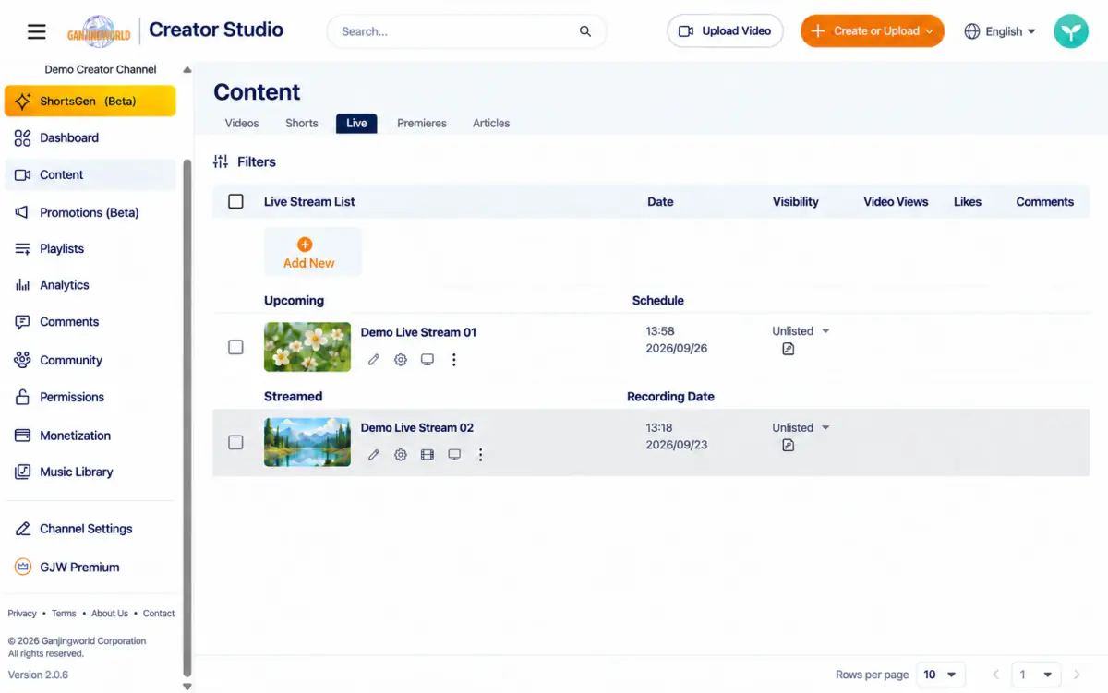Go to the previous page arrow
This screenshot has width=1108, height=693.
click(995, 675)
